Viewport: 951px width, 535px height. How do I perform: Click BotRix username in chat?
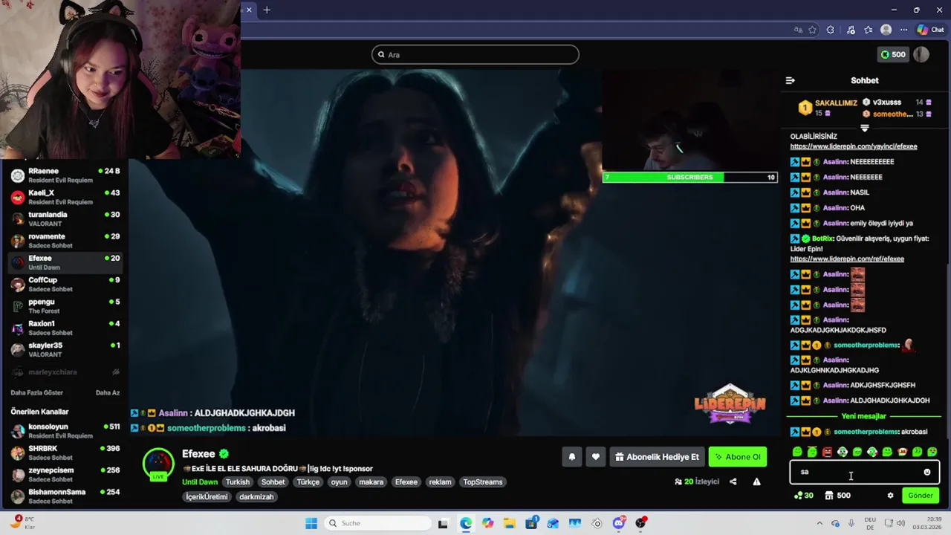[x=822, y=239]
